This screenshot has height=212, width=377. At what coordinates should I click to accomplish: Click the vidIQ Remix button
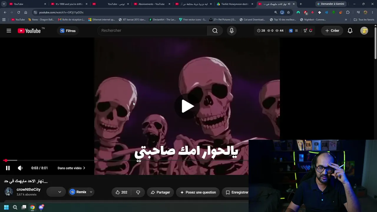coord(78,192)
